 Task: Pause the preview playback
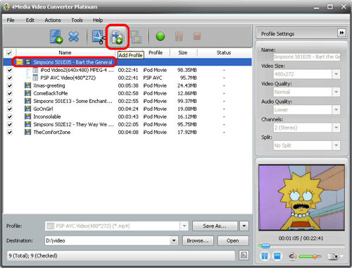coord(265,256)
